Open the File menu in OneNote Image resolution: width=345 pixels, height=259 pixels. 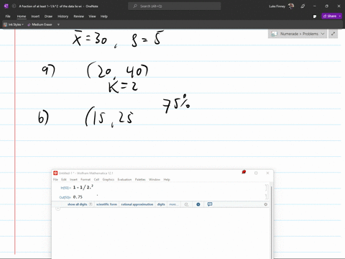click(8, 17)
